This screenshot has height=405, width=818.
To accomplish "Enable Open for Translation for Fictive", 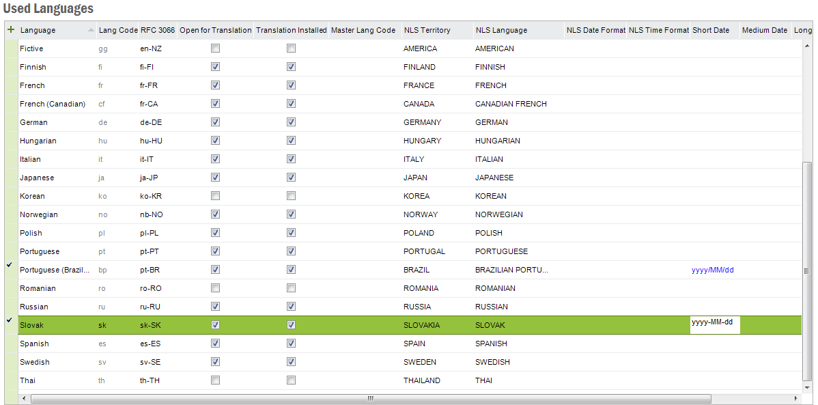I will (215, 48).
